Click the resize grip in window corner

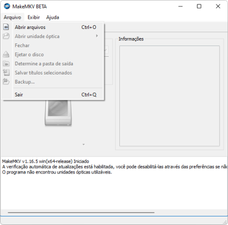[225, 222]
